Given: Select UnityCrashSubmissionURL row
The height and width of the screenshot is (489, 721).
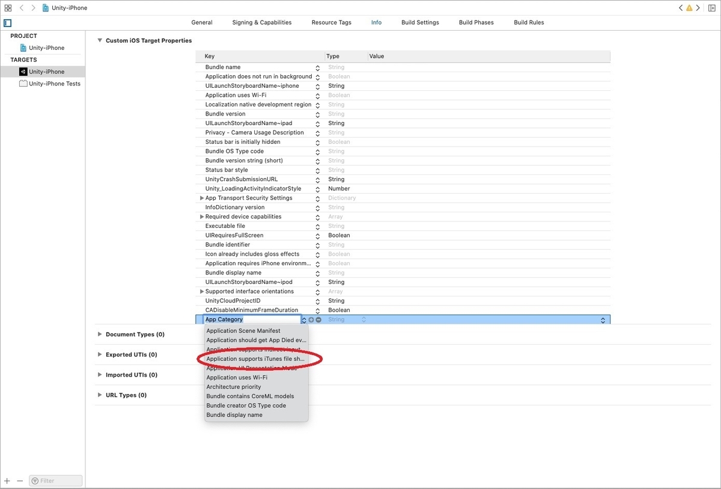Looking at the screenshot, I should pyautogui.click(x=403, y=179).
